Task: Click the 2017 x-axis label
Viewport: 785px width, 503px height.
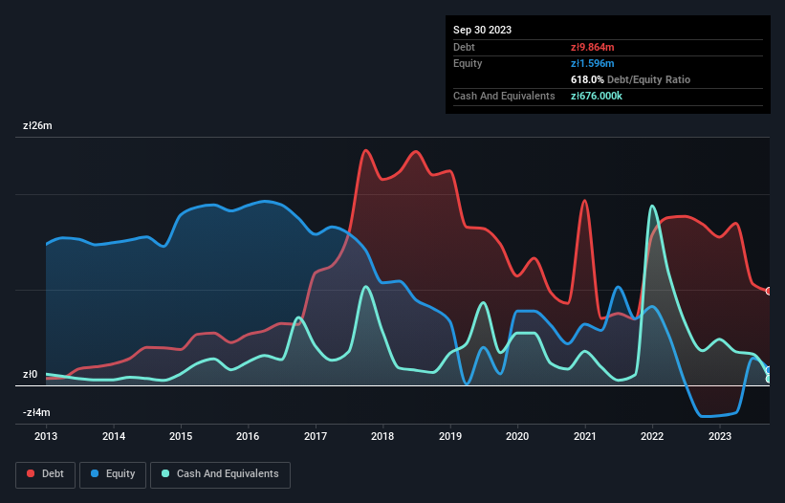Action: (316, 436)
